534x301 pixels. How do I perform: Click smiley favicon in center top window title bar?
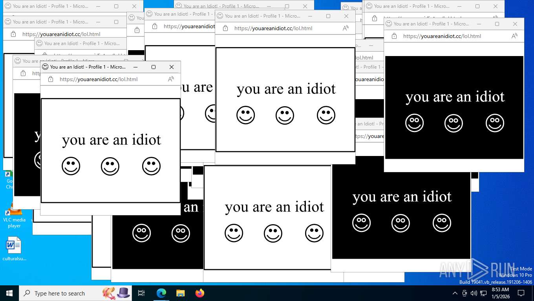pyautogui.click(x=220, y=16)
